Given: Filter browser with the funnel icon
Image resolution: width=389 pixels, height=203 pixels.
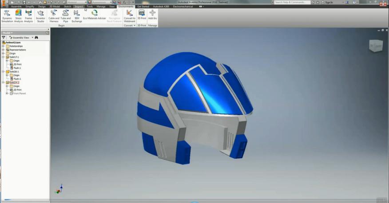Looking at the screenshot, I should click(x=4, y=38).
